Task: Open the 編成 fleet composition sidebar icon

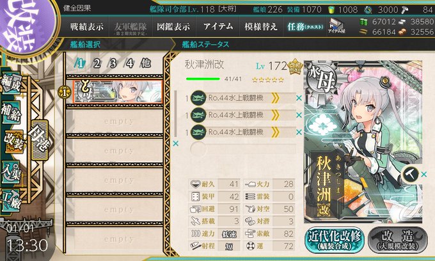Action: (11, 84)
